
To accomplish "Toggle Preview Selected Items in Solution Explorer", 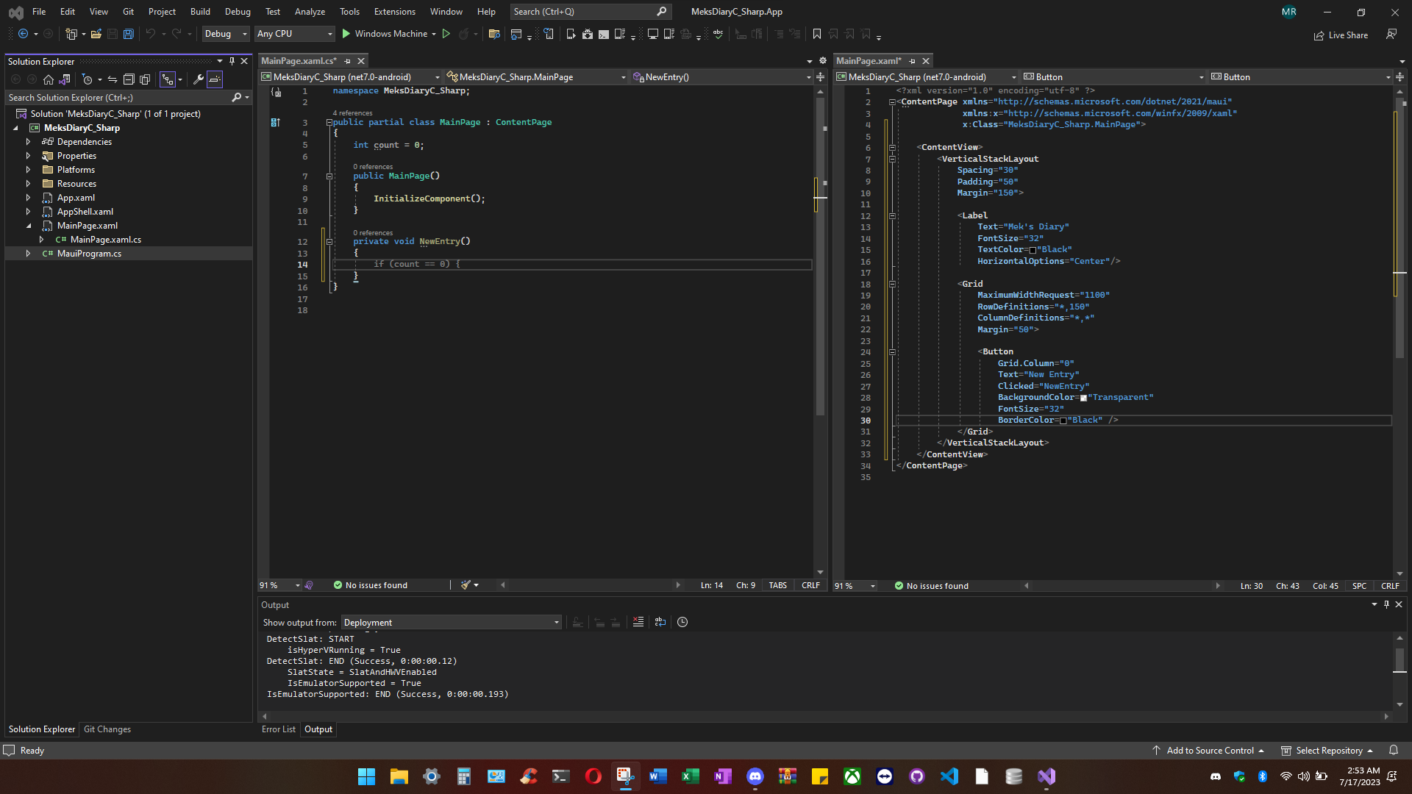I will [x=215, y=79].
